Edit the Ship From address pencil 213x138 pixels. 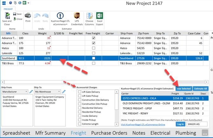31,92
